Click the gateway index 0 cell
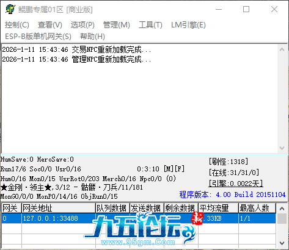Viewport: 289px width, 250px height. pos(12,218)
